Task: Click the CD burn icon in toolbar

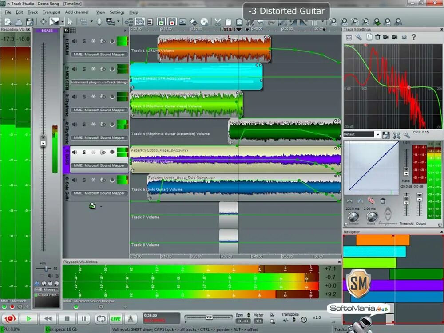Action: [x=204, y=22]
